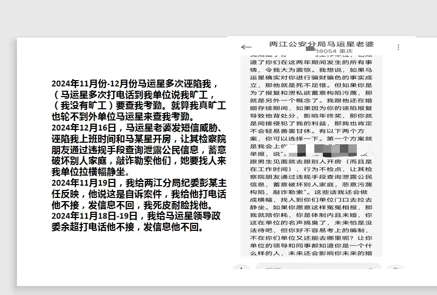Go back using the left arrow
The image size is (437, 295).
click(x=246, y=47)
